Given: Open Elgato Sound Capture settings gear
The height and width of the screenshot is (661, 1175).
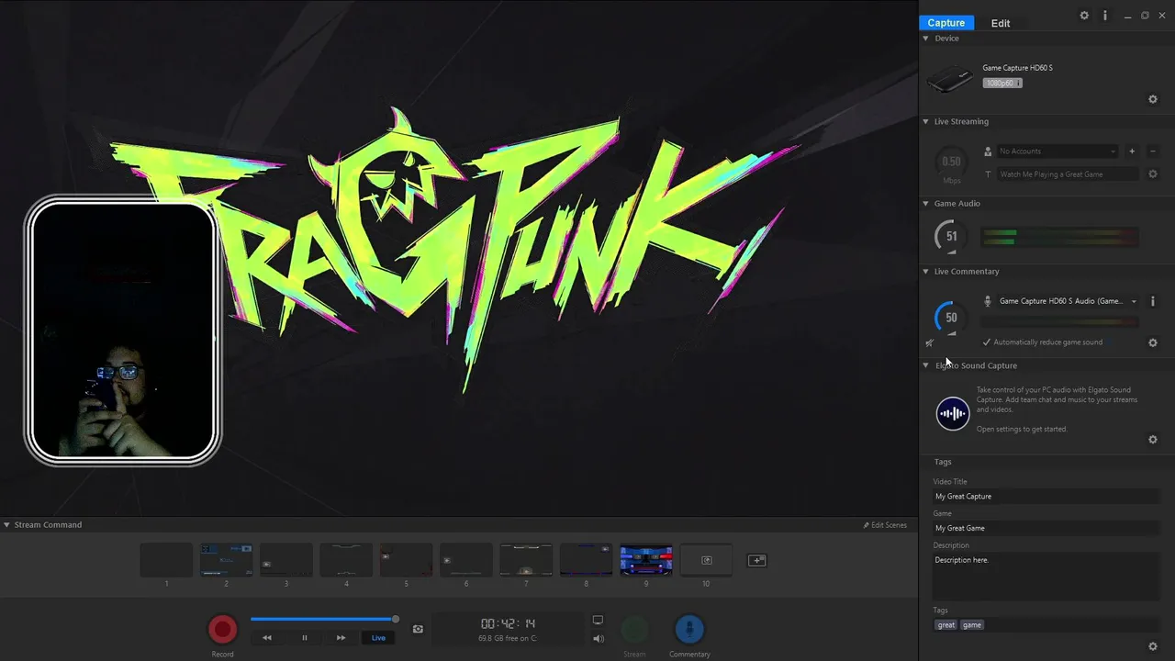Looking at the screenshot, I should [1153, 440].
